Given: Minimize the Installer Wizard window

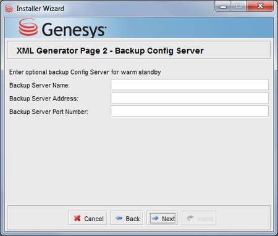Looking at the screenshot, I should (223, 7).
